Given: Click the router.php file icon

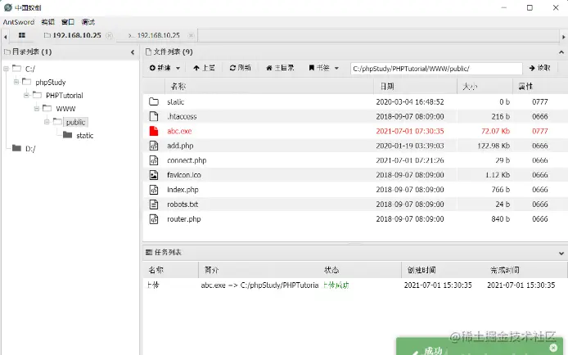Looking at the screenshot, I should tap(154, 219).
